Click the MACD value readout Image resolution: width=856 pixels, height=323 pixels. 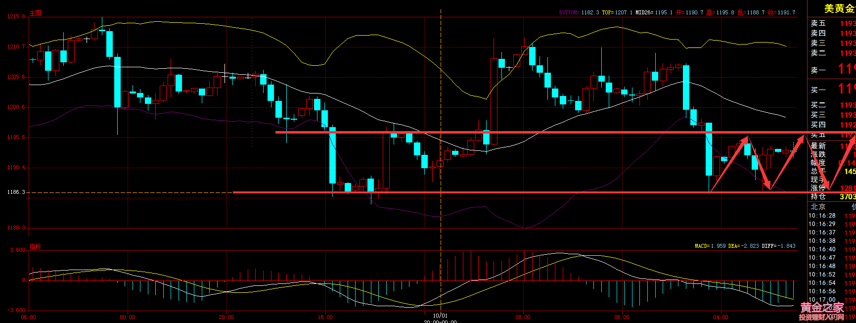711,246
